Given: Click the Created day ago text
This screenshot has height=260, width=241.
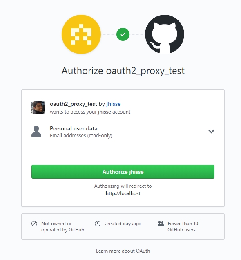Looking at the screenshot, I should (x=123, y=224).
